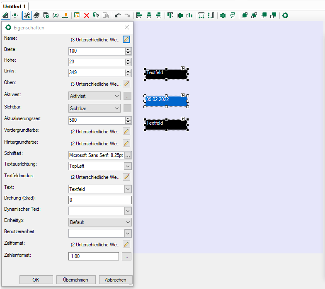This screenshot has height=289, width=325.
Task: Click the copy icon in toolbar
Action: pos(96,15)
